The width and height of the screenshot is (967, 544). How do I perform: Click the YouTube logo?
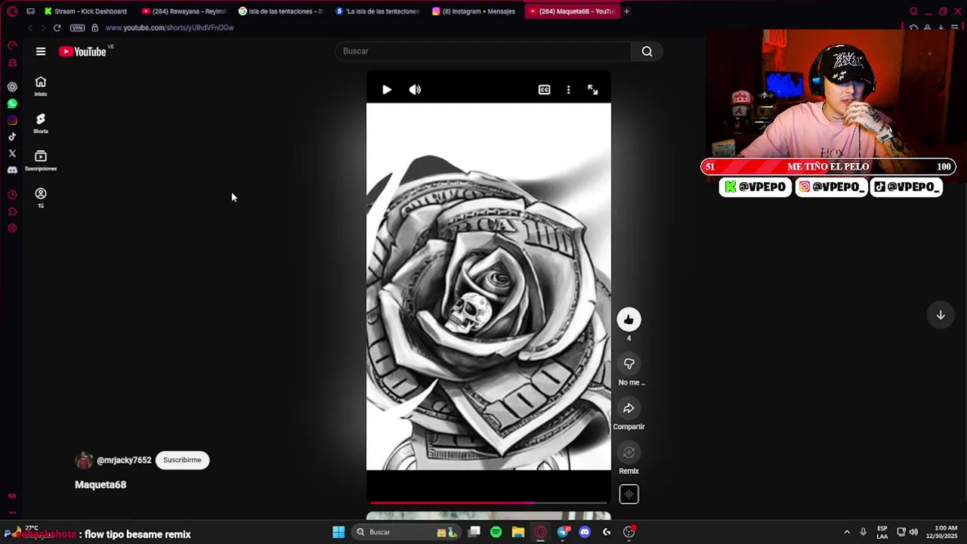83,51
